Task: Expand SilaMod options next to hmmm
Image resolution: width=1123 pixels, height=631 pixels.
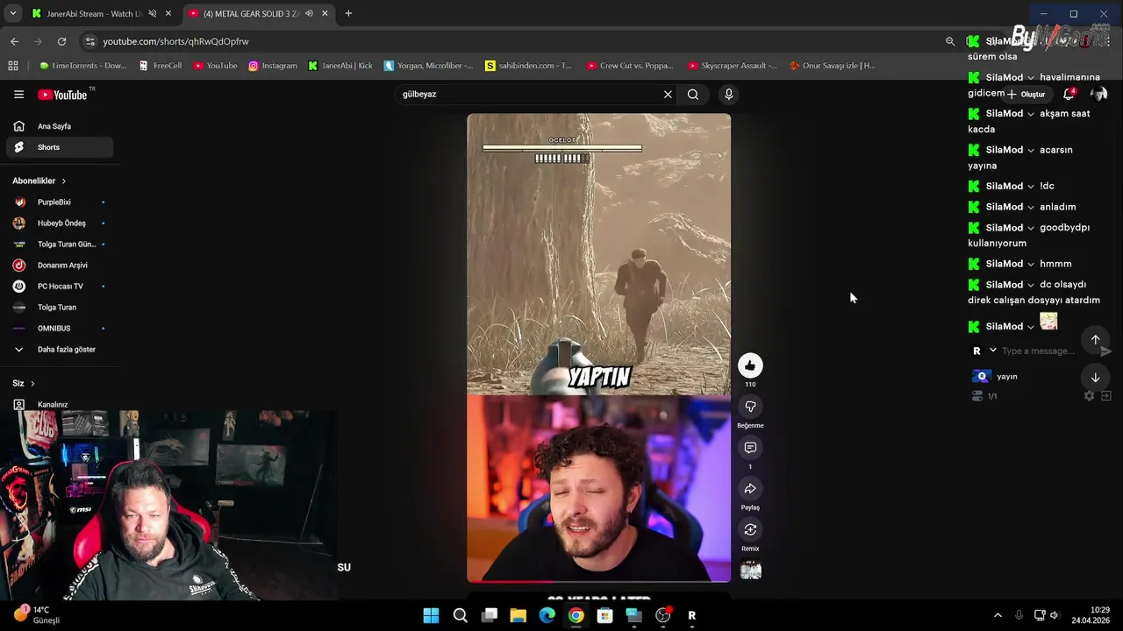Action: pos(1031,264)
